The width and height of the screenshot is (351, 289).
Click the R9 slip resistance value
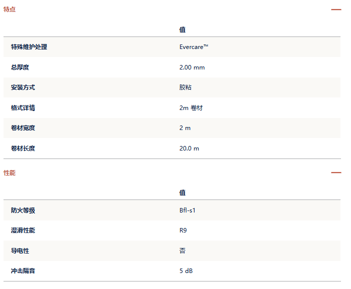pos(183,230)
